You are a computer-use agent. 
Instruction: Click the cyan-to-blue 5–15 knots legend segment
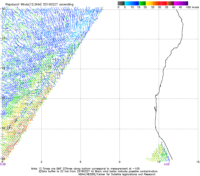pyautogui.click(x=132, y=3)
